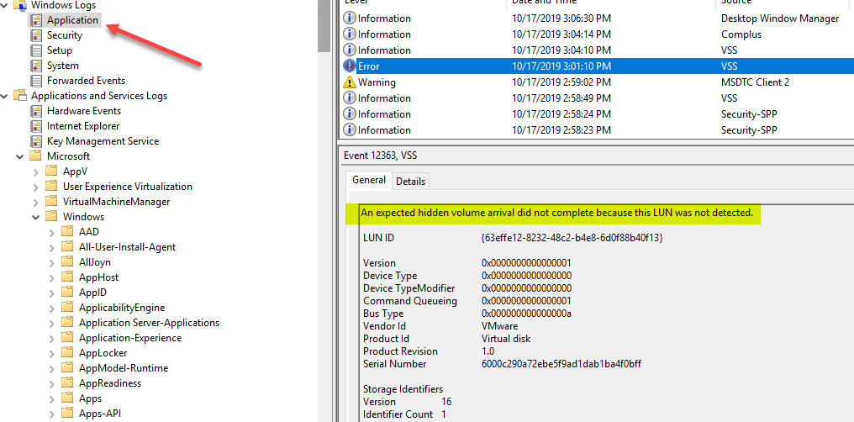Click the Virtual disk Product Id value
Image resolution: width=854 pixels, height=422 pixels.
pos(506,339)
